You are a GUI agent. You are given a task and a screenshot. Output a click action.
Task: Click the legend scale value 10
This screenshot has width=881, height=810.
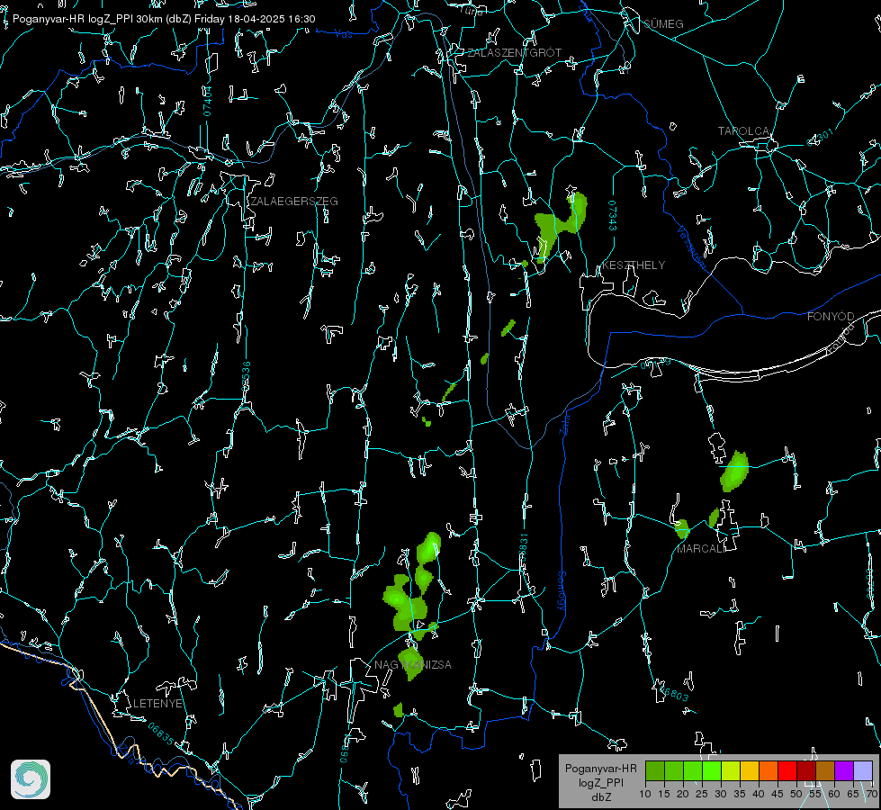coord(645,794)
